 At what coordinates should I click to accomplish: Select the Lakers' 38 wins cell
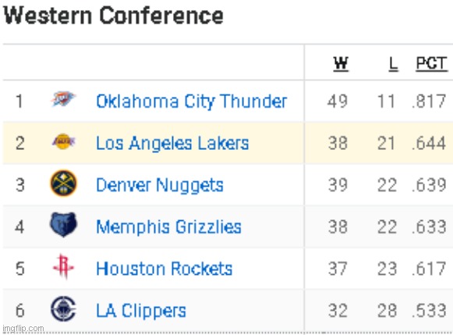click(x=338, y=143)
